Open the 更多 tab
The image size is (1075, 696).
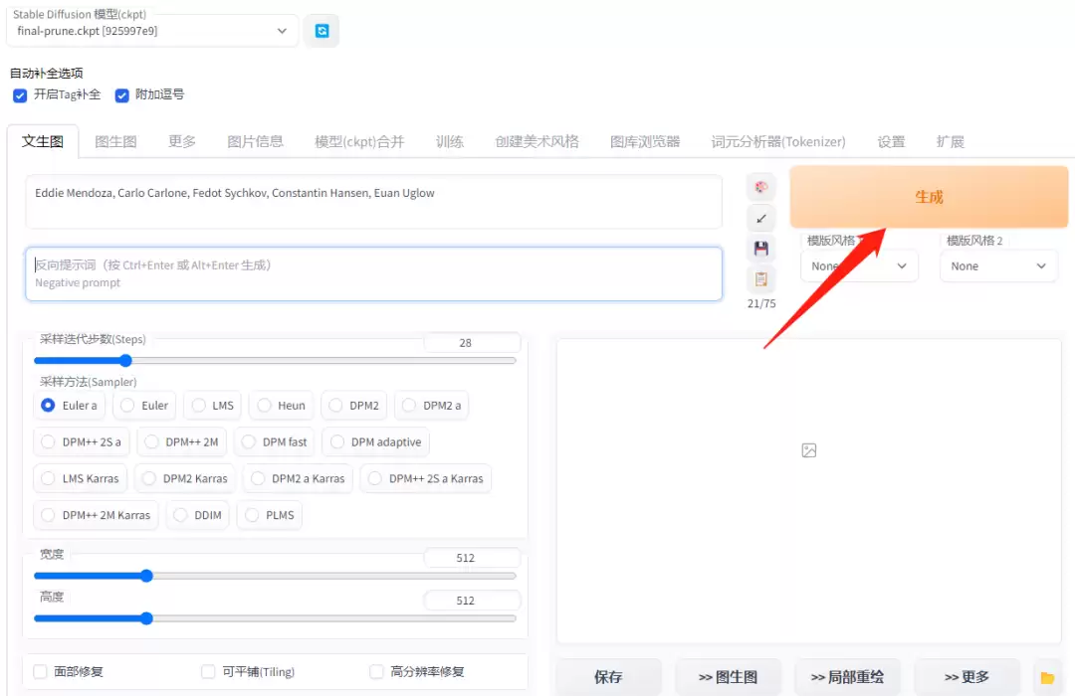(x=182, y=142)
